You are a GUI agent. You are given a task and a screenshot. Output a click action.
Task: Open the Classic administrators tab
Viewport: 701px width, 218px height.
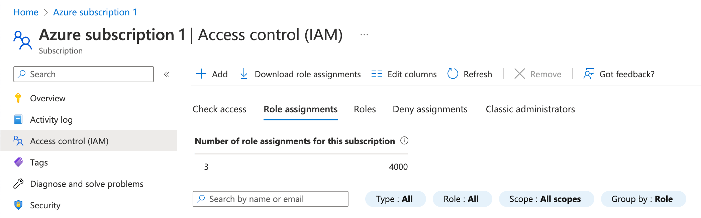[530, 109]
